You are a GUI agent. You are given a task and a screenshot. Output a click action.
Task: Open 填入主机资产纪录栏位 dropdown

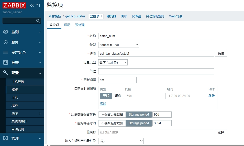coord(121,141)
